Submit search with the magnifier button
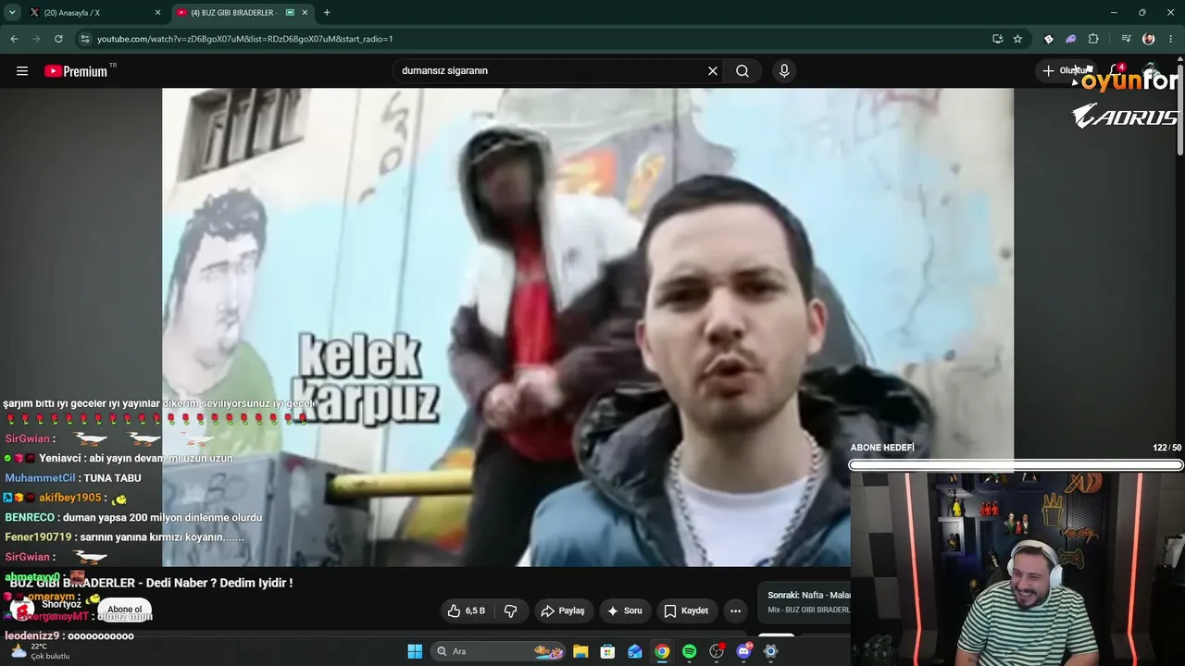 (x=742, y=71)
